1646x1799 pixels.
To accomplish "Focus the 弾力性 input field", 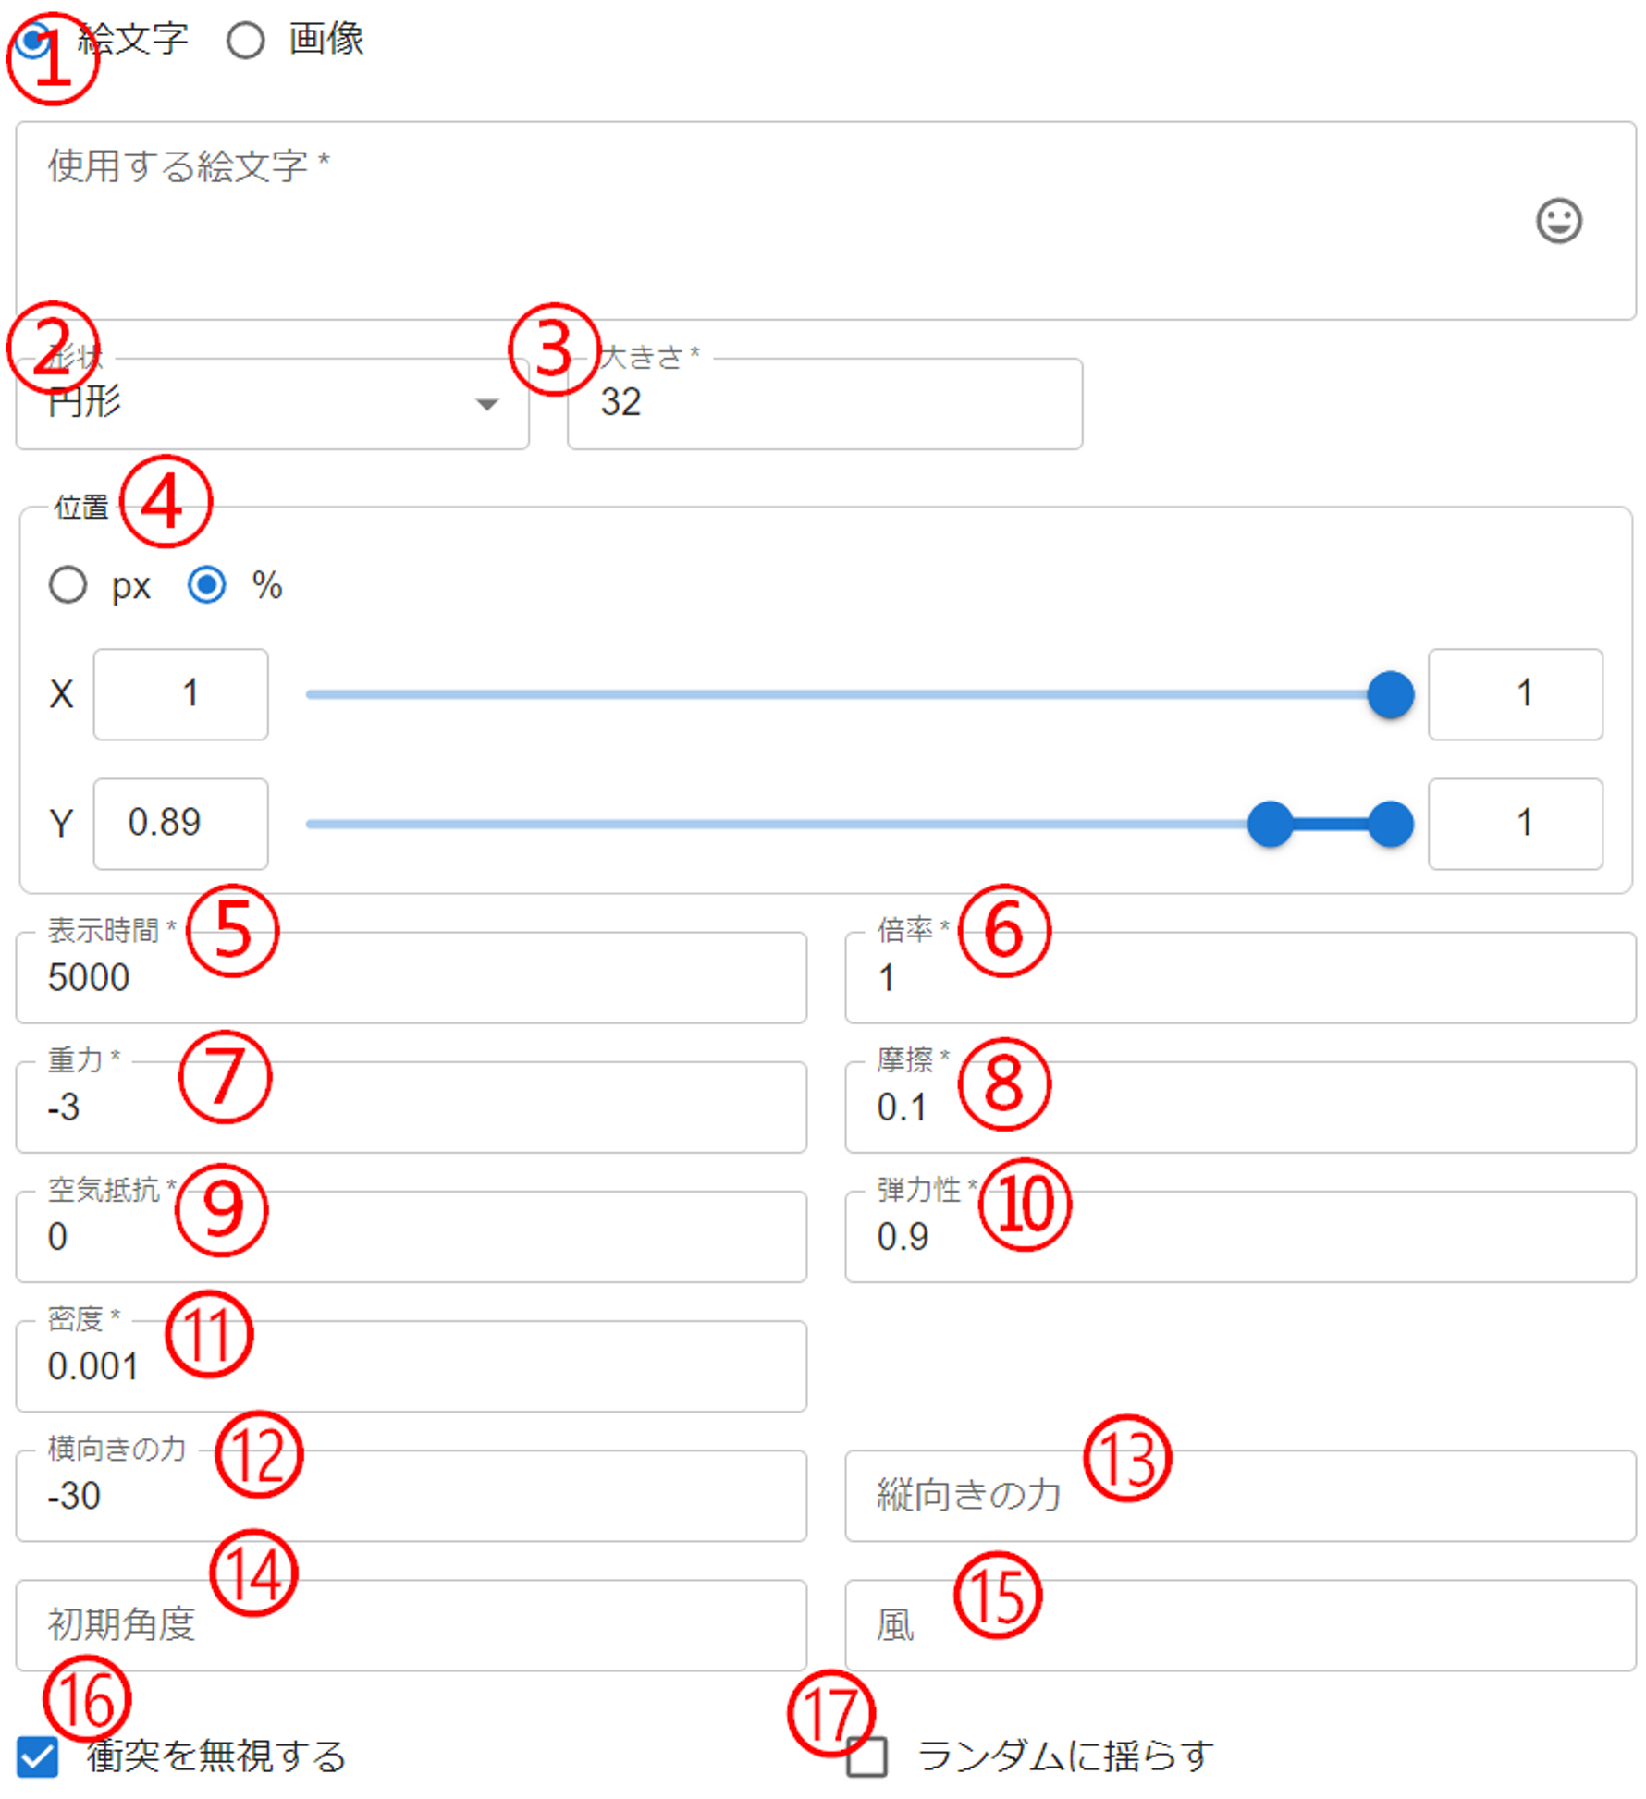I will pyautogui.click(x=1239, y=1237).
